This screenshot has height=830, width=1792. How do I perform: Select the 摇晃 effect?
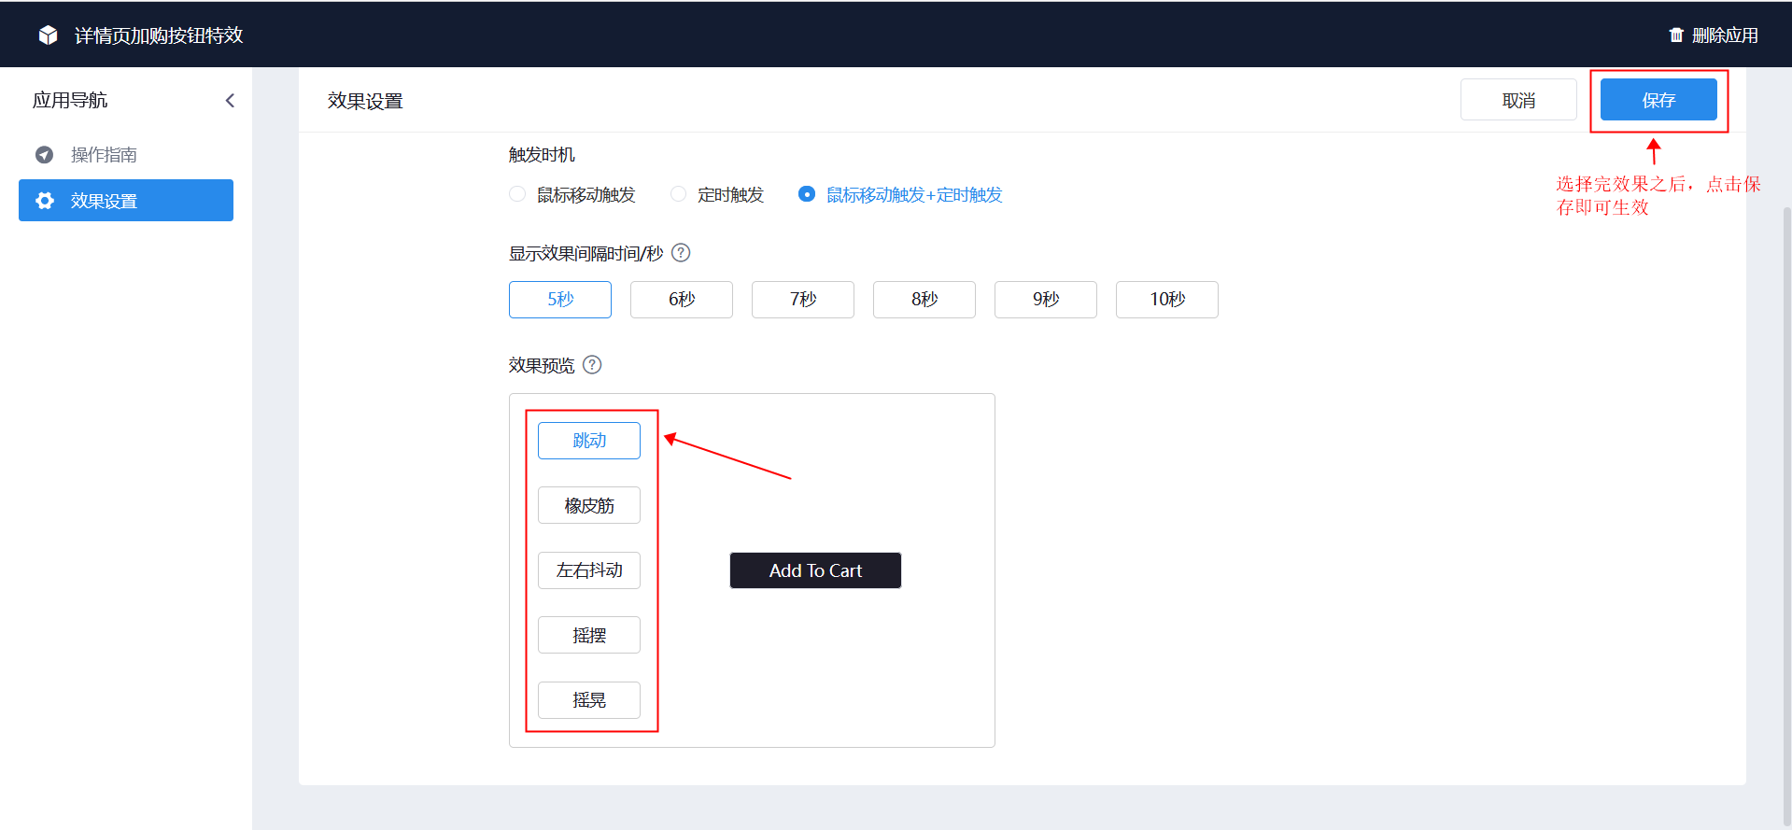pos(589,700)
